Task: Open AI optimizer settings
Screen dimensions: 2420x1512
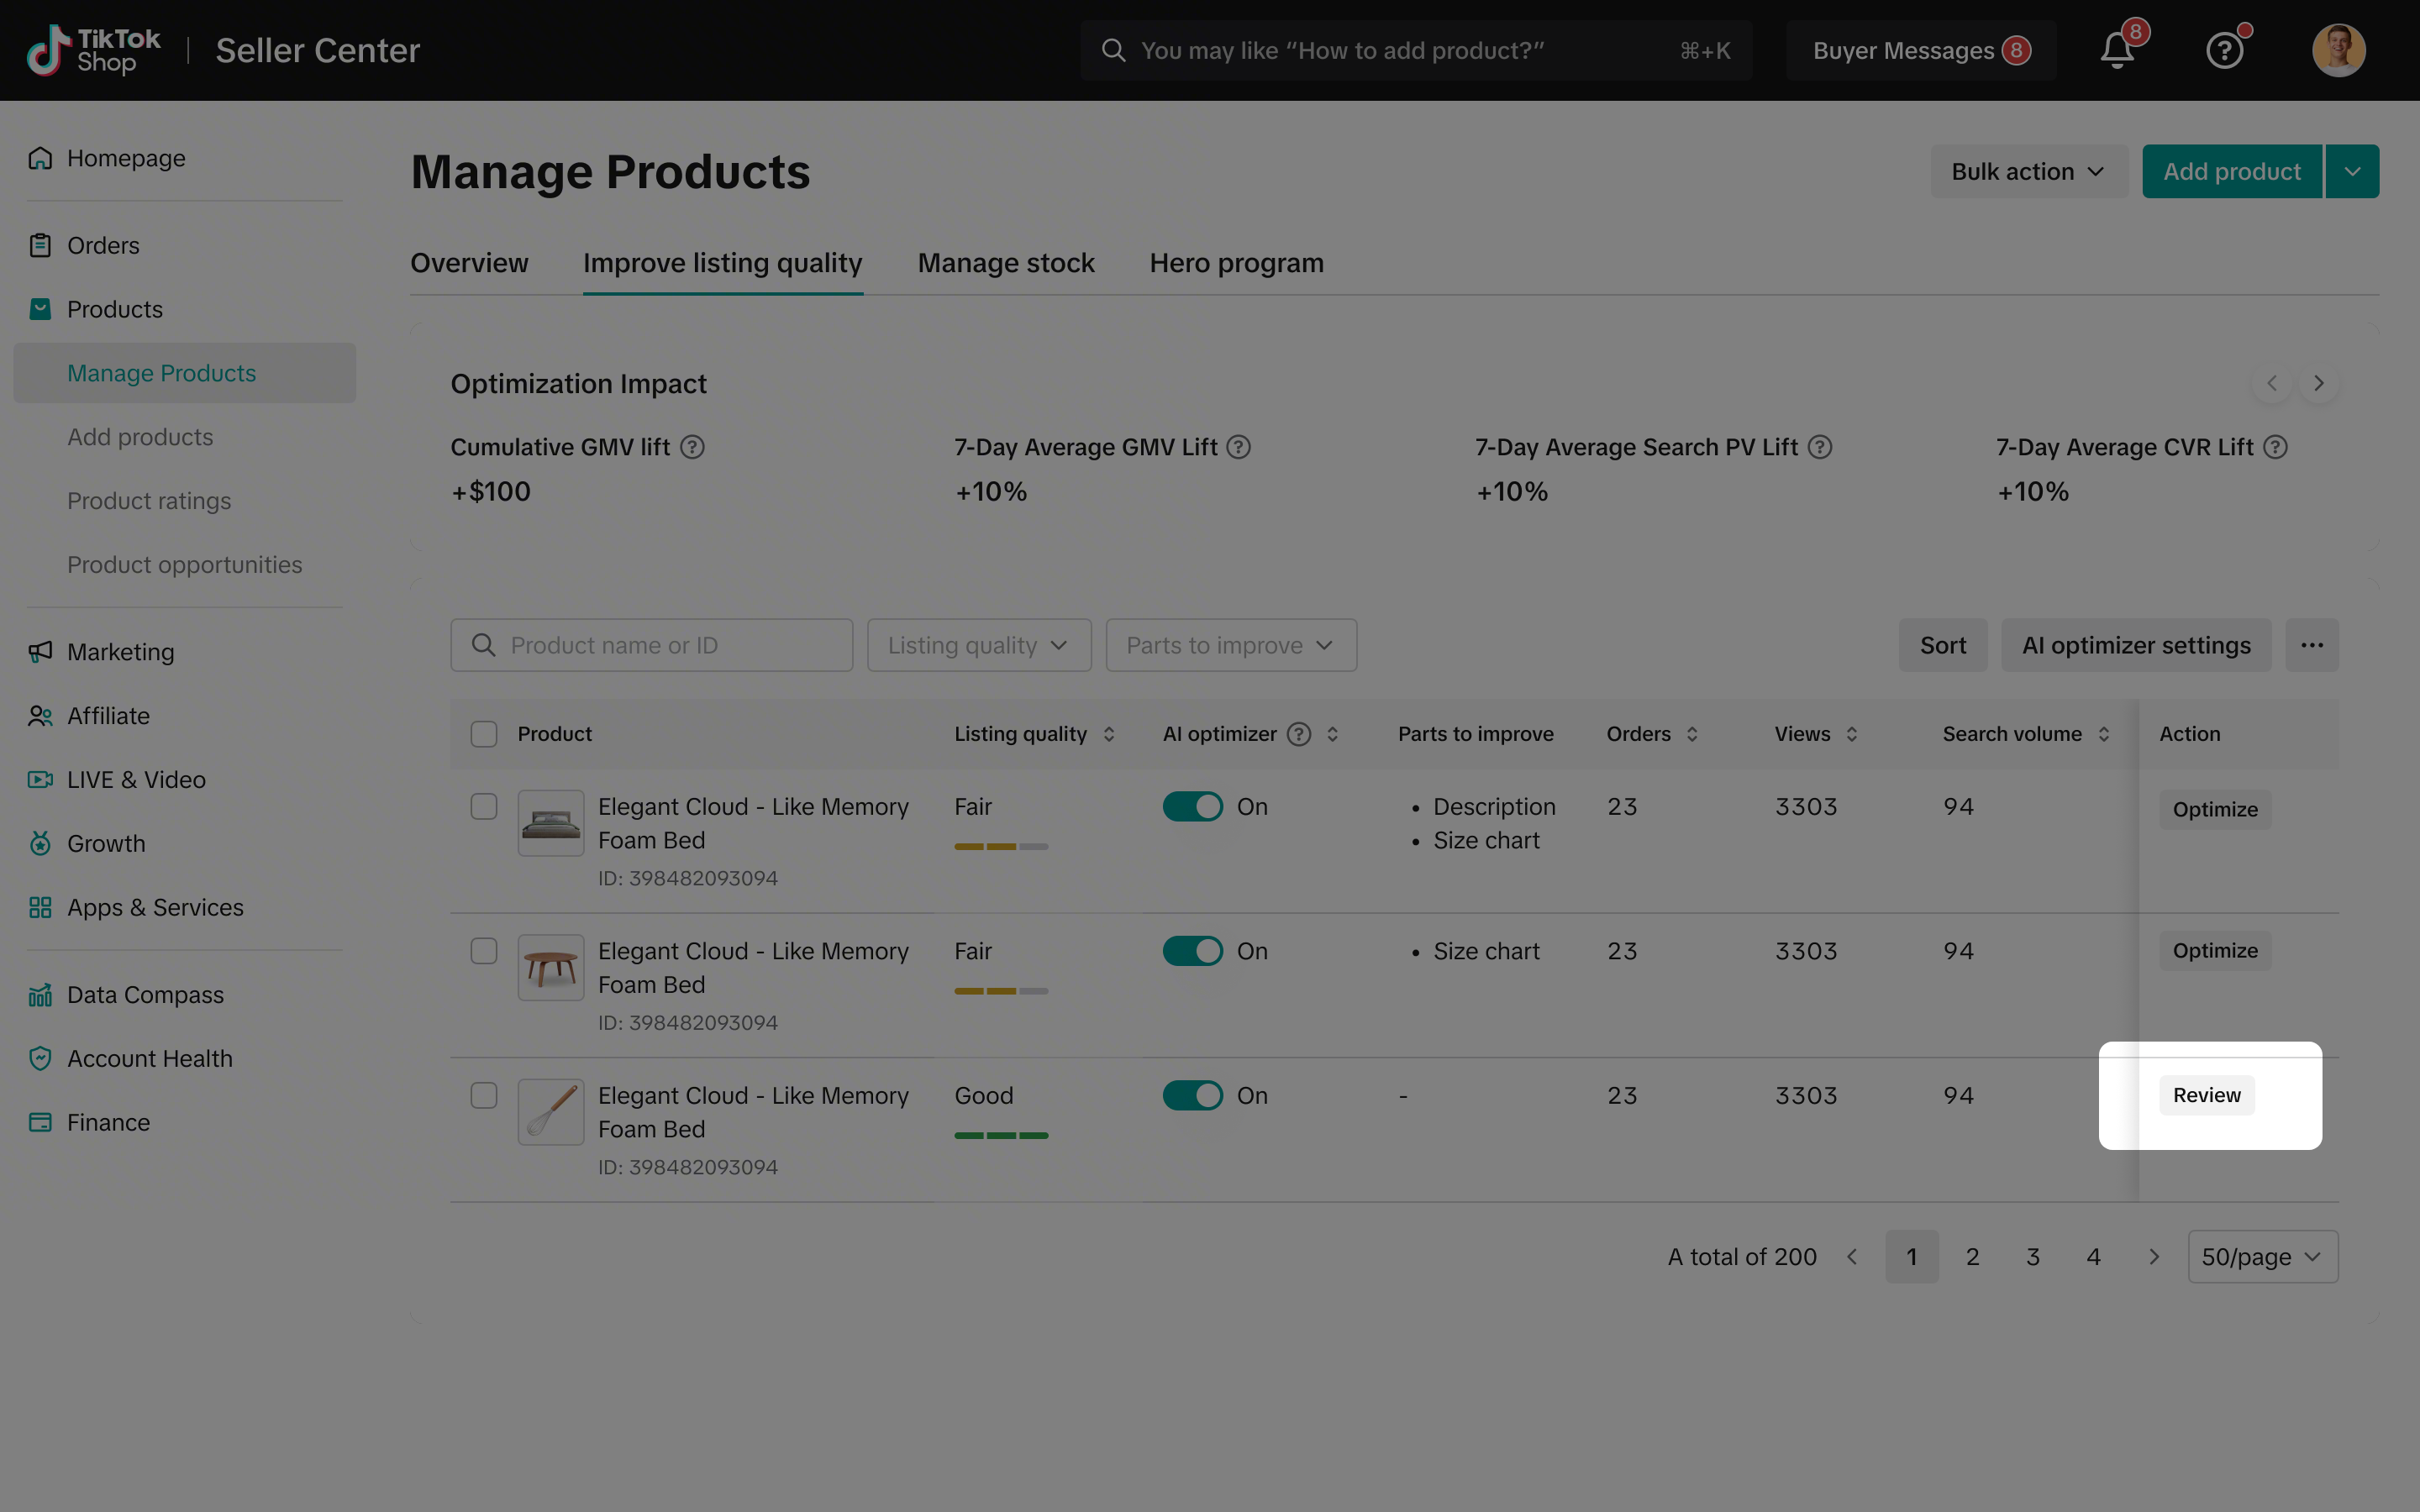Action: click(x=2135, y=645)
